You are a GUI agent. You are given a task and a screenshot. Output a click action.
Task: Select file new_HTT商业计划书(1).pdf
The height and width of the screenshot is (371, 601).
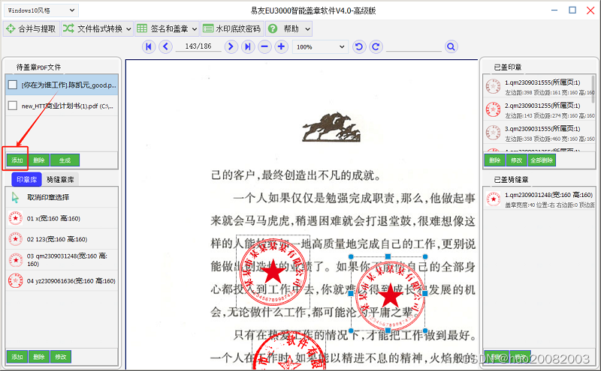[x=62, y=106]
